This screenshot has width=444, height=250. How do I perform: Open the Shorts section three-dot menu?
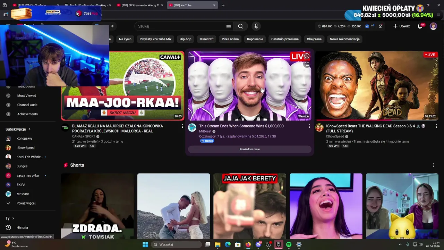434,165
